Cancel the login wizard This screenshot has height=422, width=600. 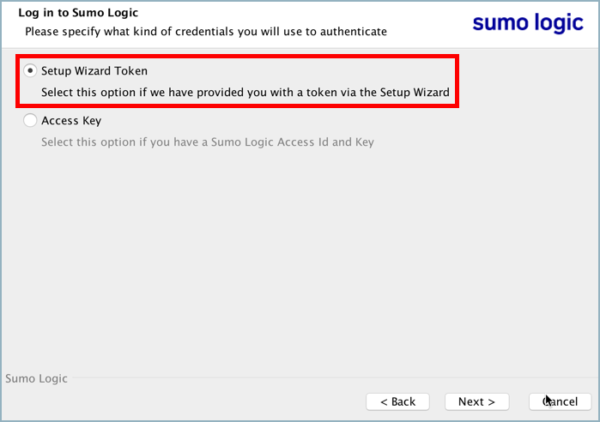click(559, 401)
